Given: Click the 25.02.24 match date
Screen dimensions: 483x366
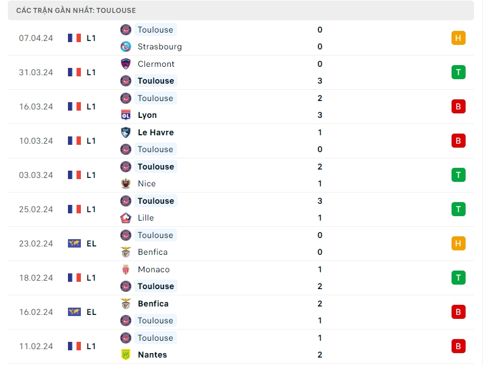Looking at the screenshot, I should click(36, 209).
